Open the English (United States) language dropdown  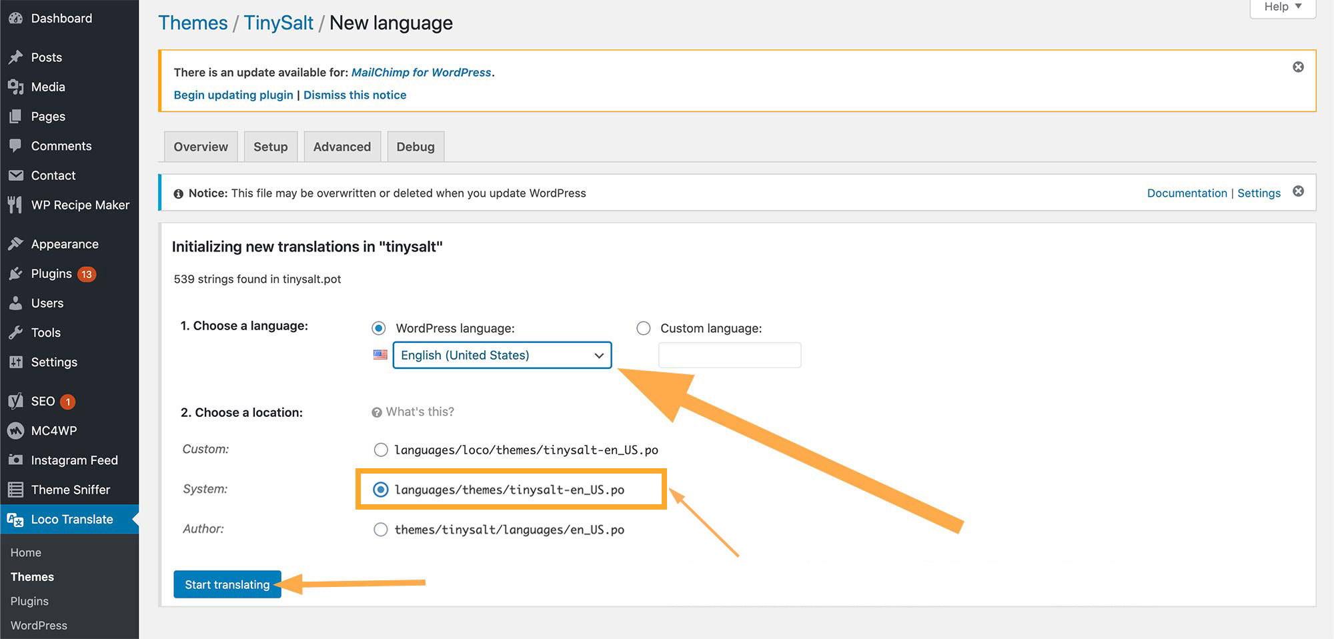501,355
